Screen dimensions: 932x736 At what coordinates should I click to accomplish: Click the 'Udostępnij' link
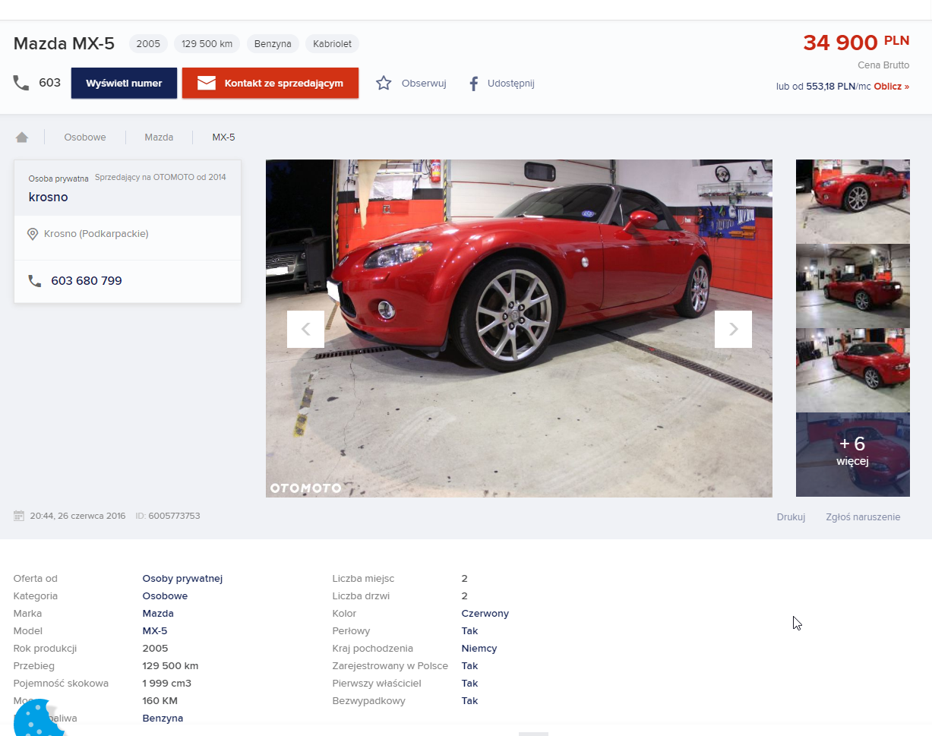[511, 84]
